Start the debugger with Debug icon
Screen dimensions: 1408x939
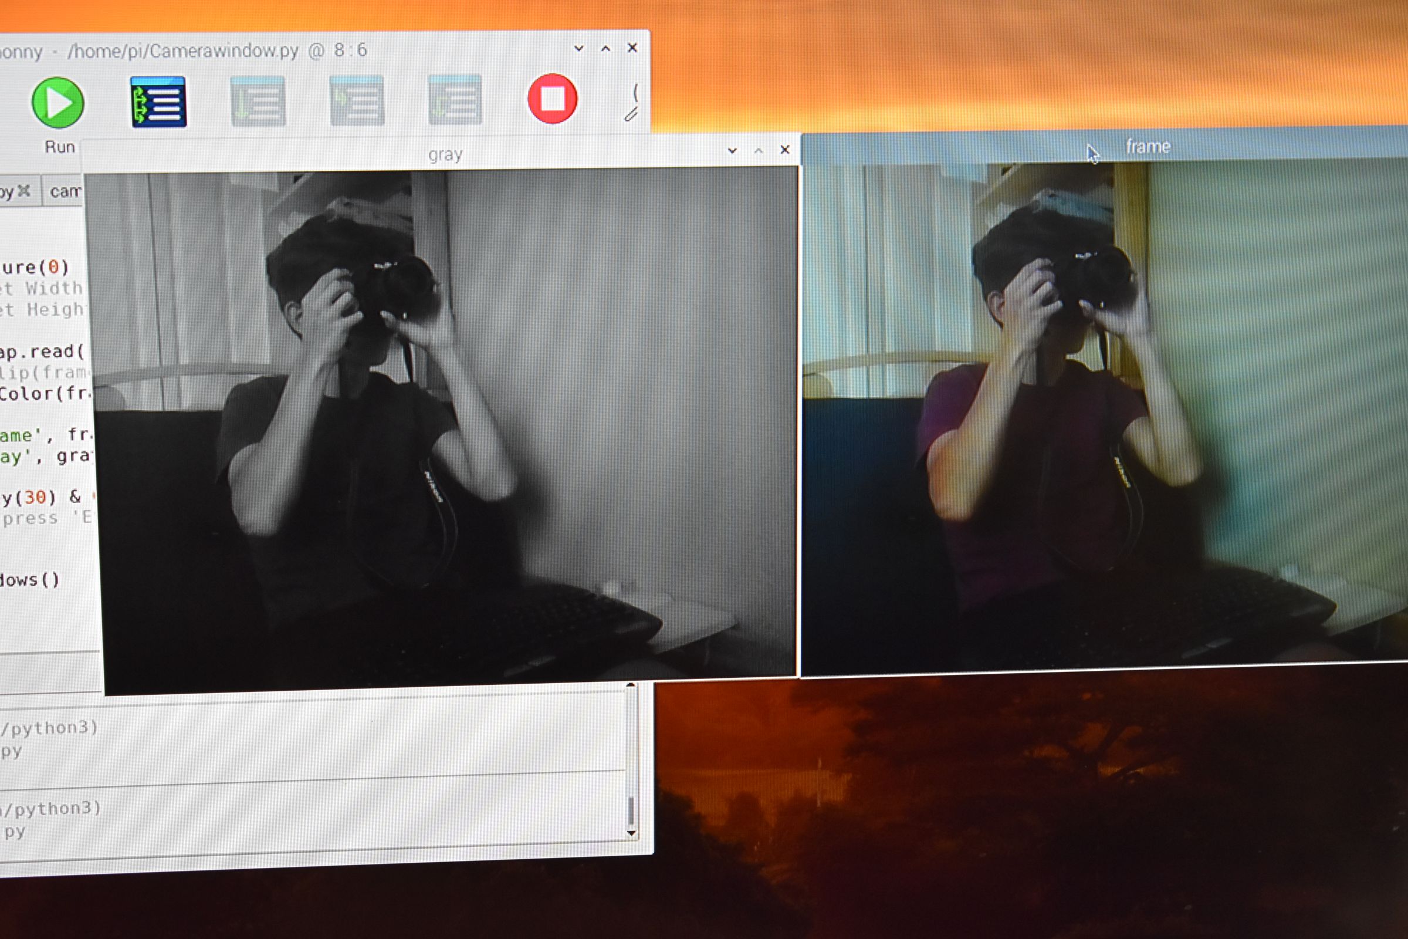tap(158, 102)
